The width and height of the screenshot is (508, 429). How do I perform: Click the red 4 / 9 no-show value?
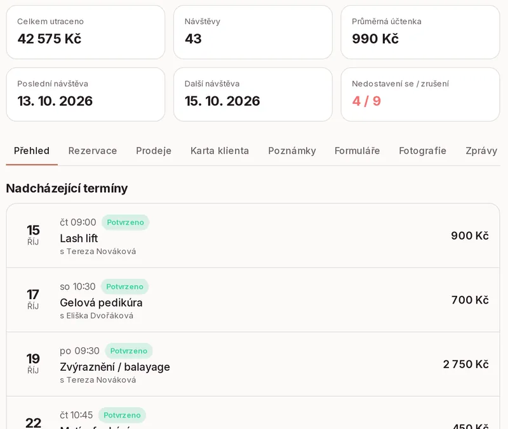click(367, 101)
